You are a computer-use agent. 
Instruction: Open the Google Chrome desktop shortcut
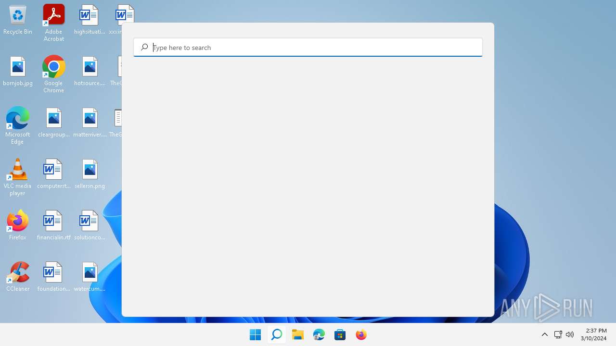click(54, 74)
